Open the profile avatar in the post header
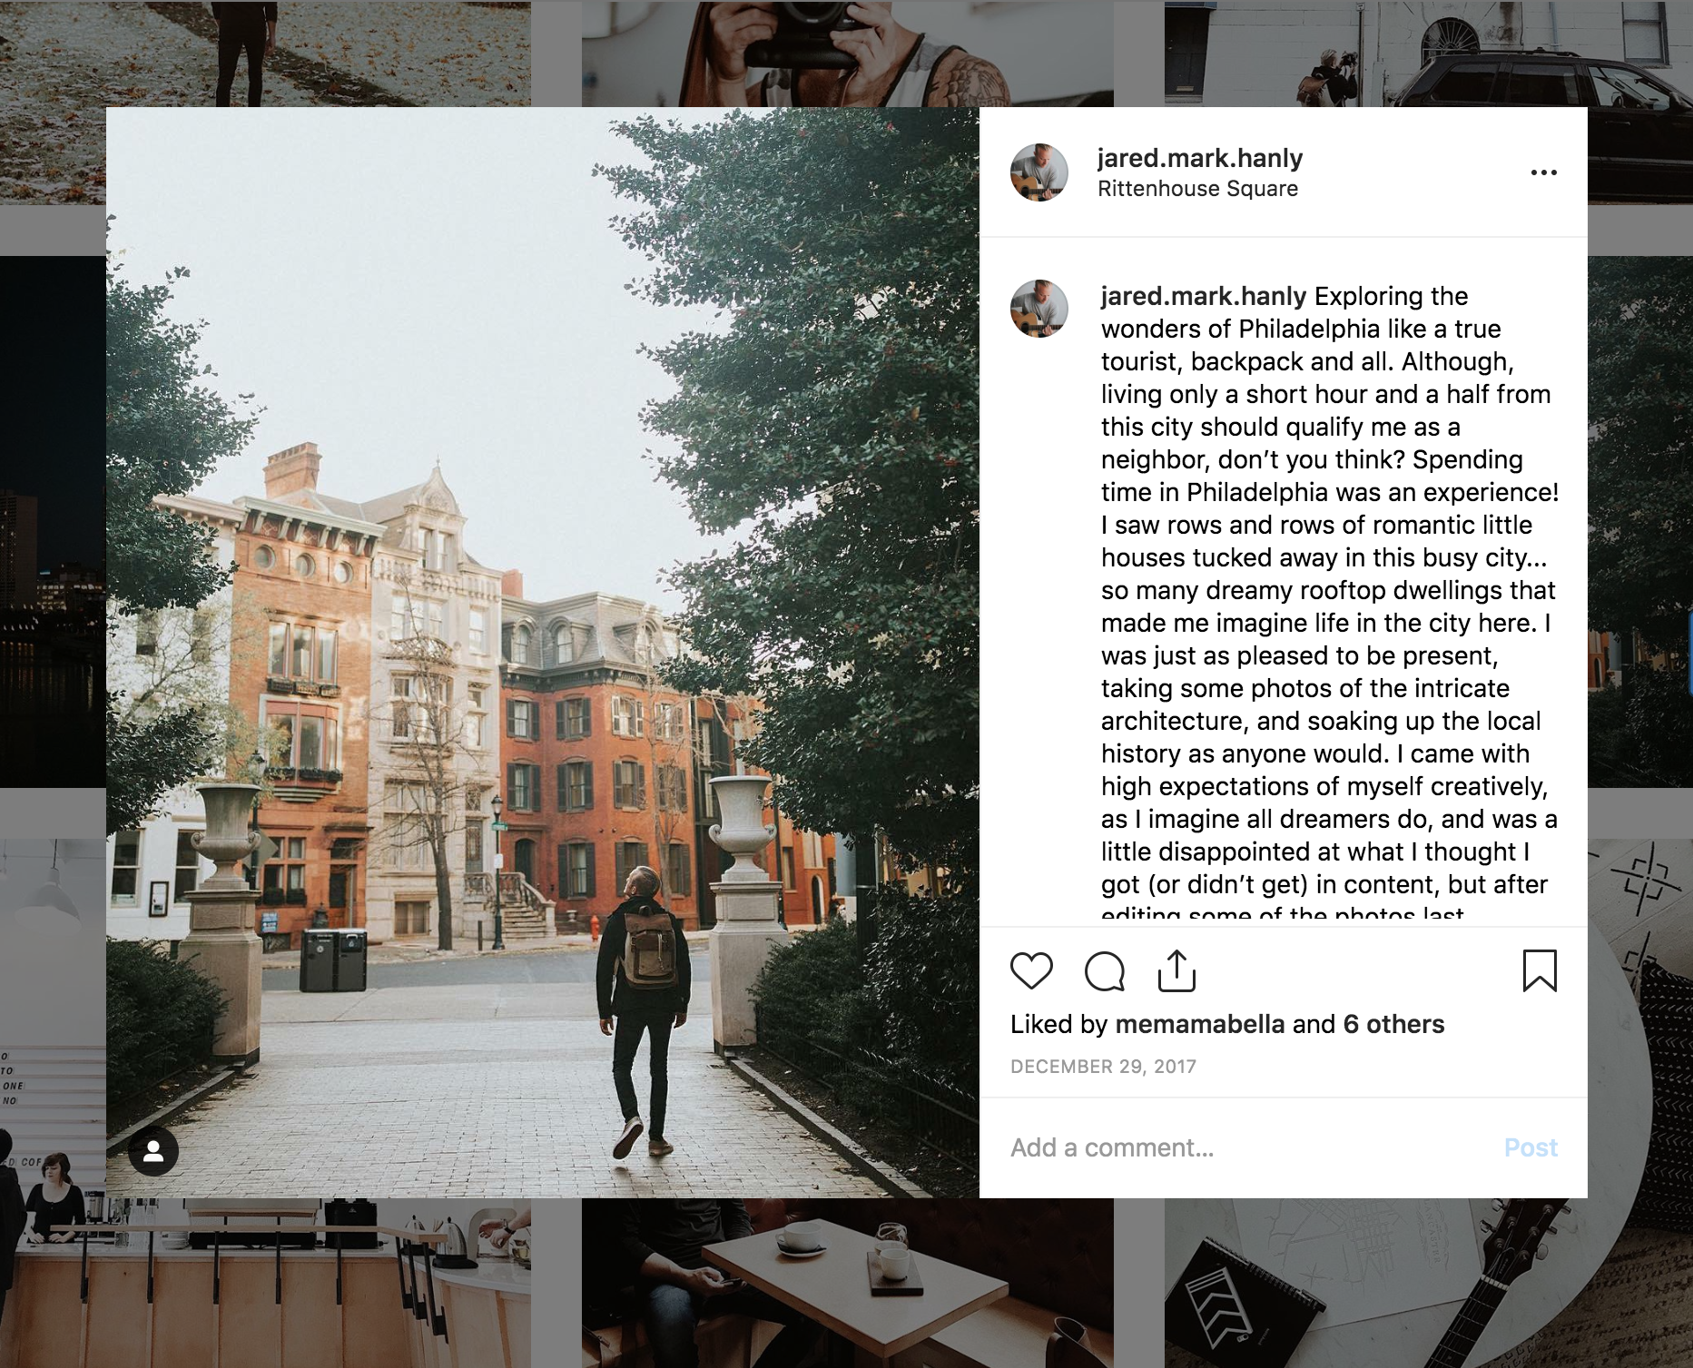1693x1368 pixels. [1038, 172]
